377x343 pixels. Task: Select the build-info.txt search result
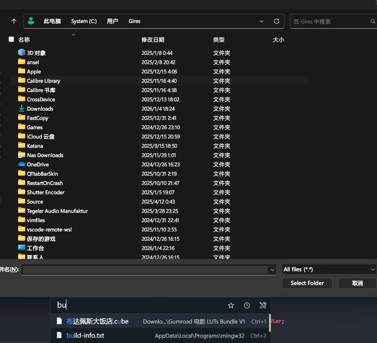pyautogui.click(x=85, y=335)
